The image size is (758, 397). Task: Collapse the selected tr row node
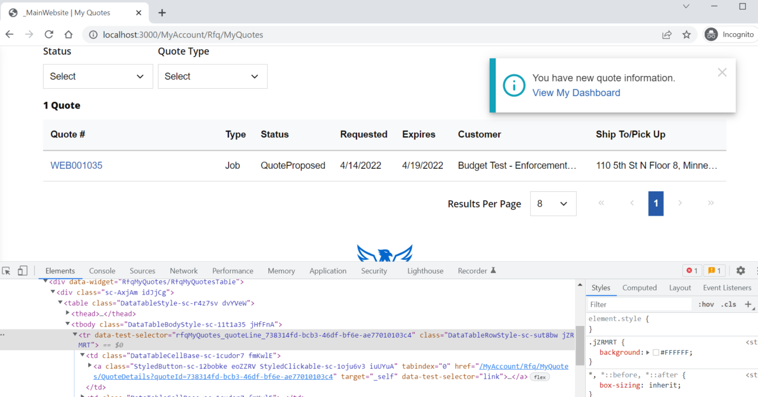(x=75, y=335)
